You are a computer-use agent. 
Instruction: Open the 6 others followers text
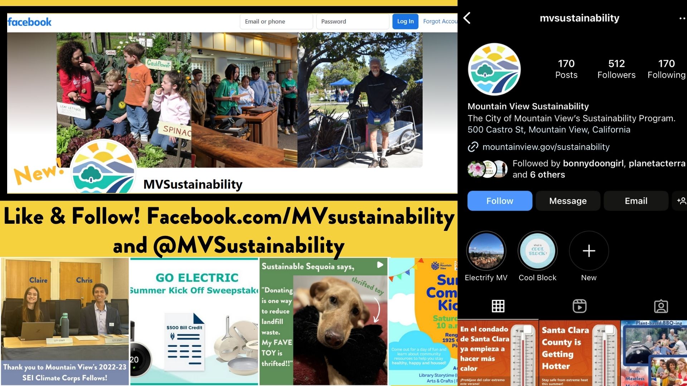(x=547, y=175)
